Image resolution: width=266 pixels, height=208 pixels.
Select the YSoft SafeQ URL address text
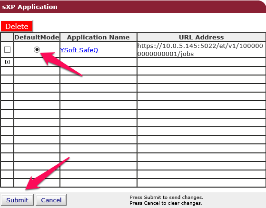200,50
